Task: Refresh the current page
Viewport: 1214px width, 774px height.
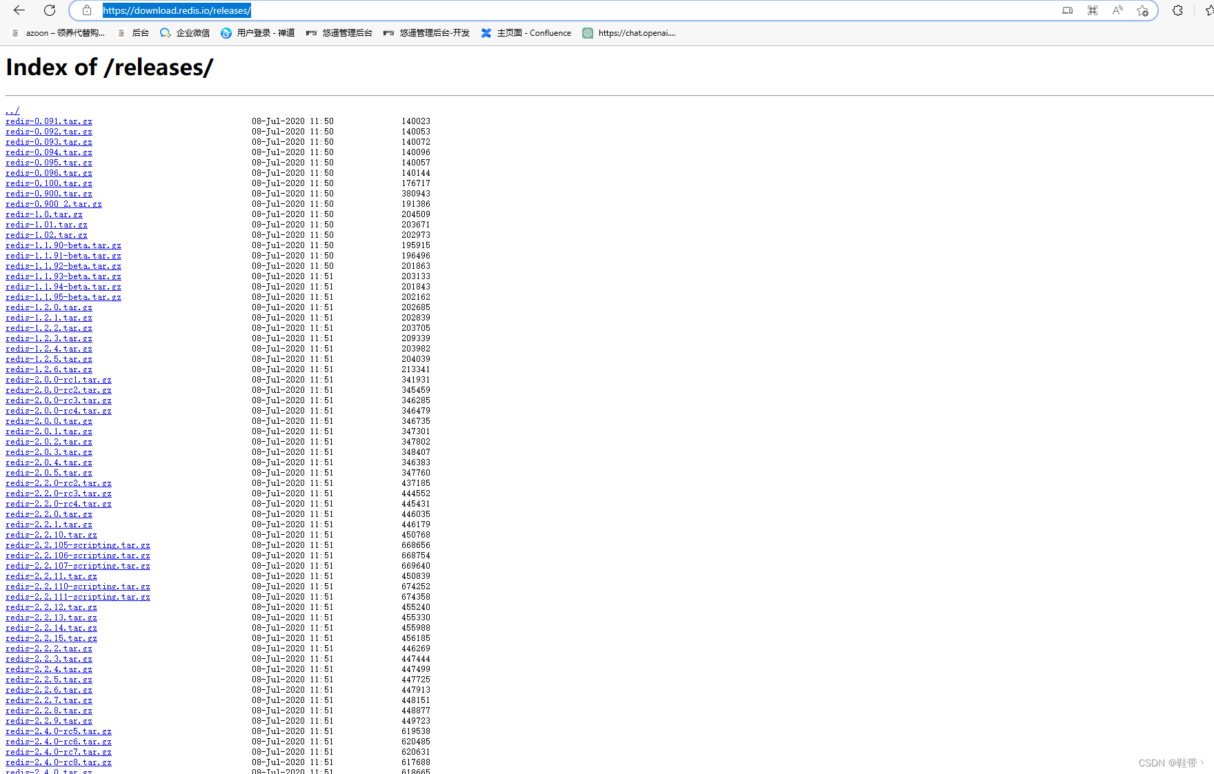Action: (x=48, y=10)
